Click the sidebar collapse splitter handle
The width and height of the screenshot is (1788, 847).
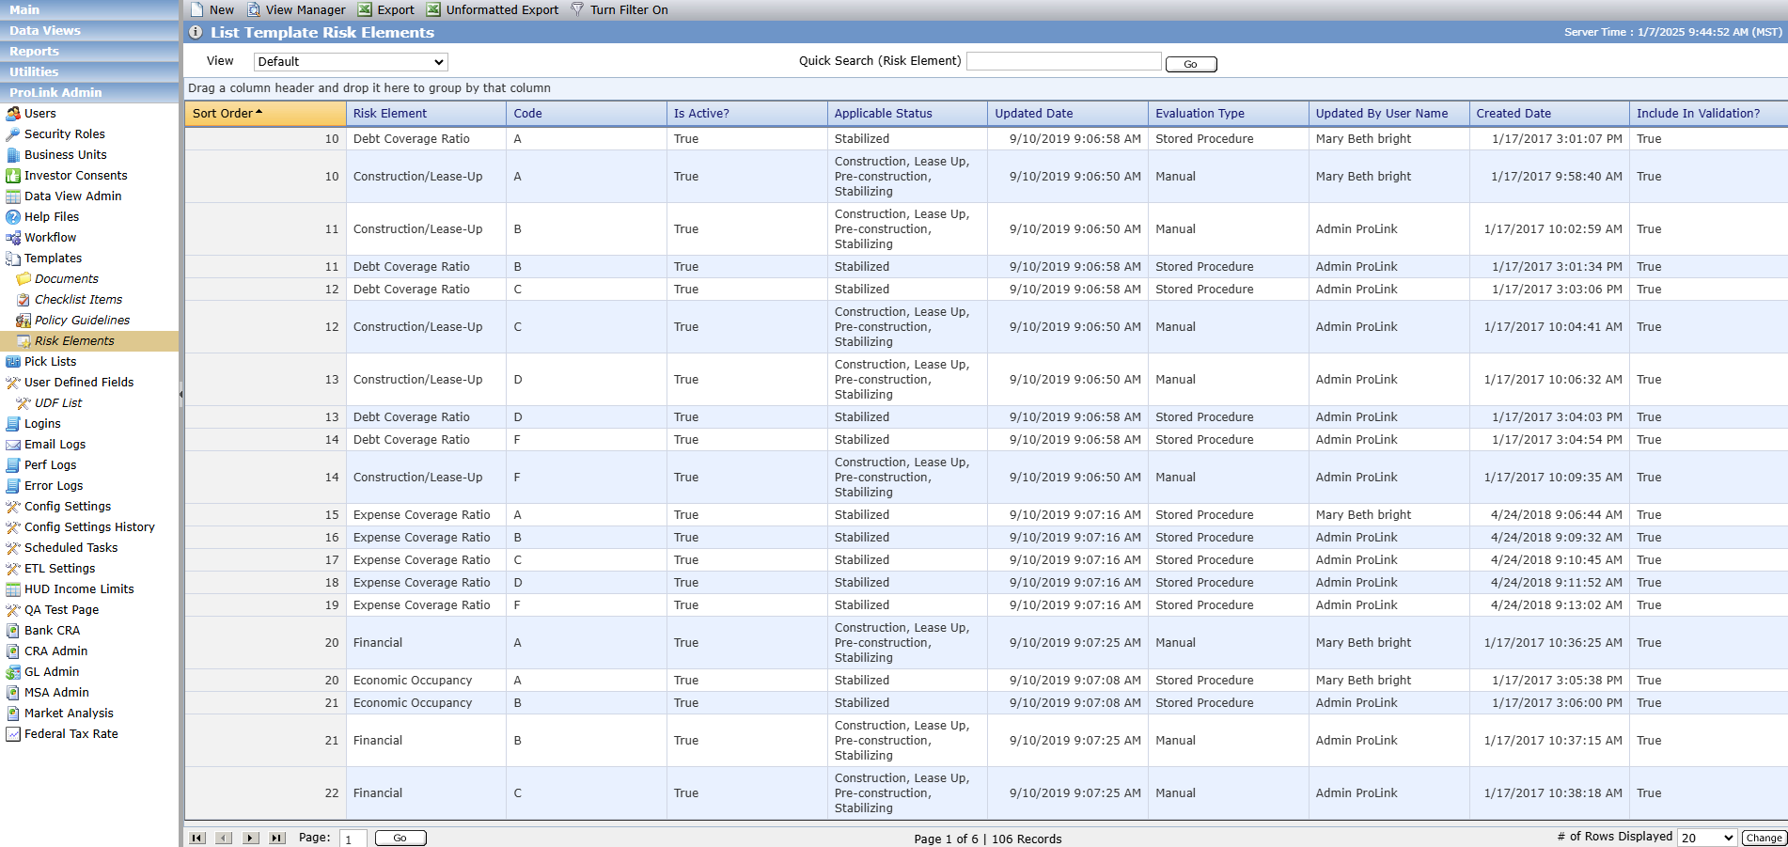click(x=181, y=394)
